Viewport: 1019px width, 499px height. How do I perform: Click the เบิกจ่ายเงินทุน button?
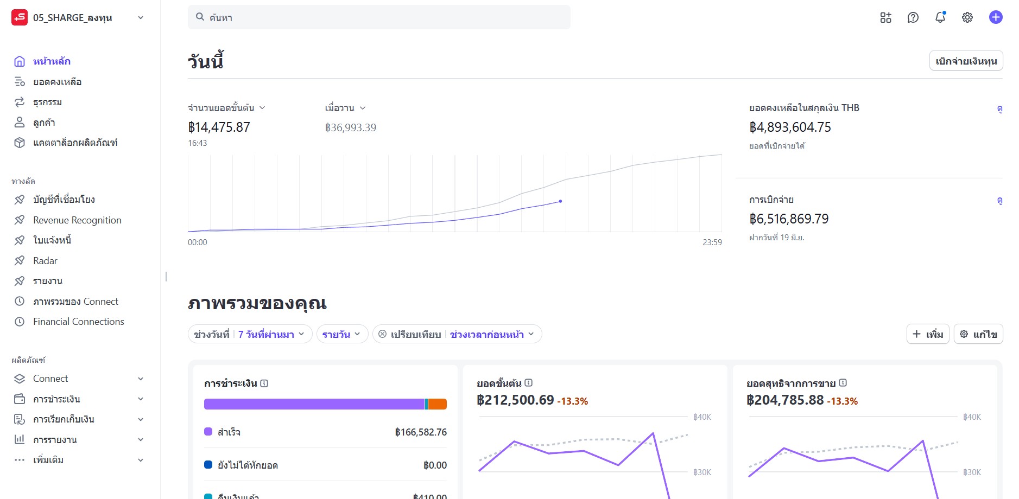[x=966, y=61]
